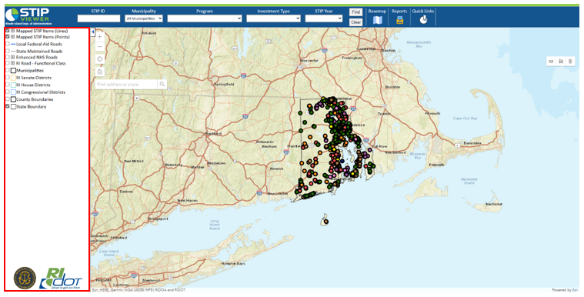584x297 pixels.
Task: Select the middle measurement tool icon
Action: (561, 62)
